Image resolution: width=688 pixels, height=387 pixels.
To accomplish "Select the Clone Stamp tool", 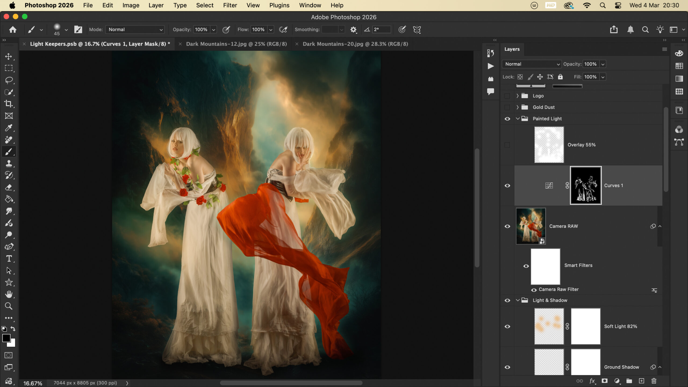I will [x=9, y=163].
